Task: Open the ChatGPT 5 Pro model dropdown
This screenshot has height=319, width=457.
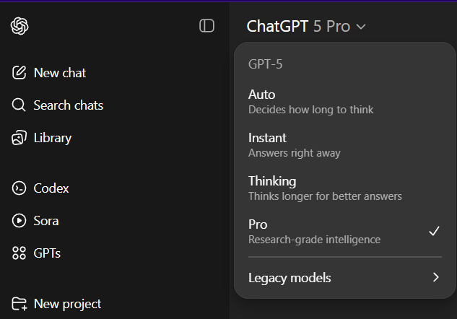Action: click(306, 27)
